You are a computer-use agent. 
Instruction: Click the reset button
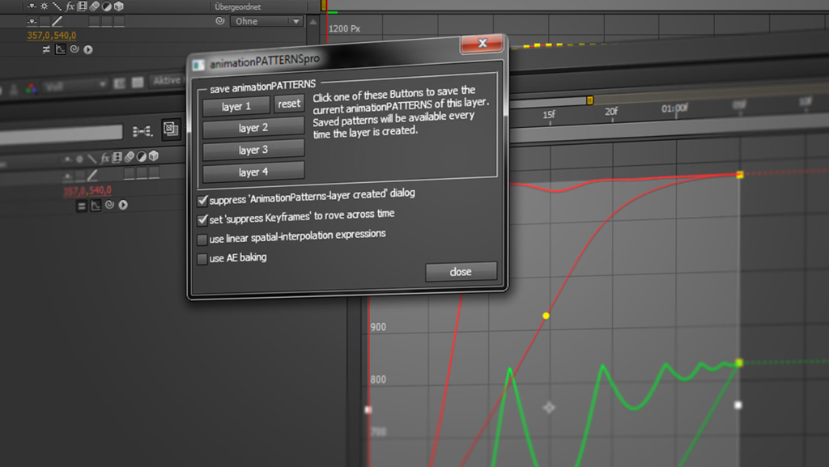tap(289, 104)
